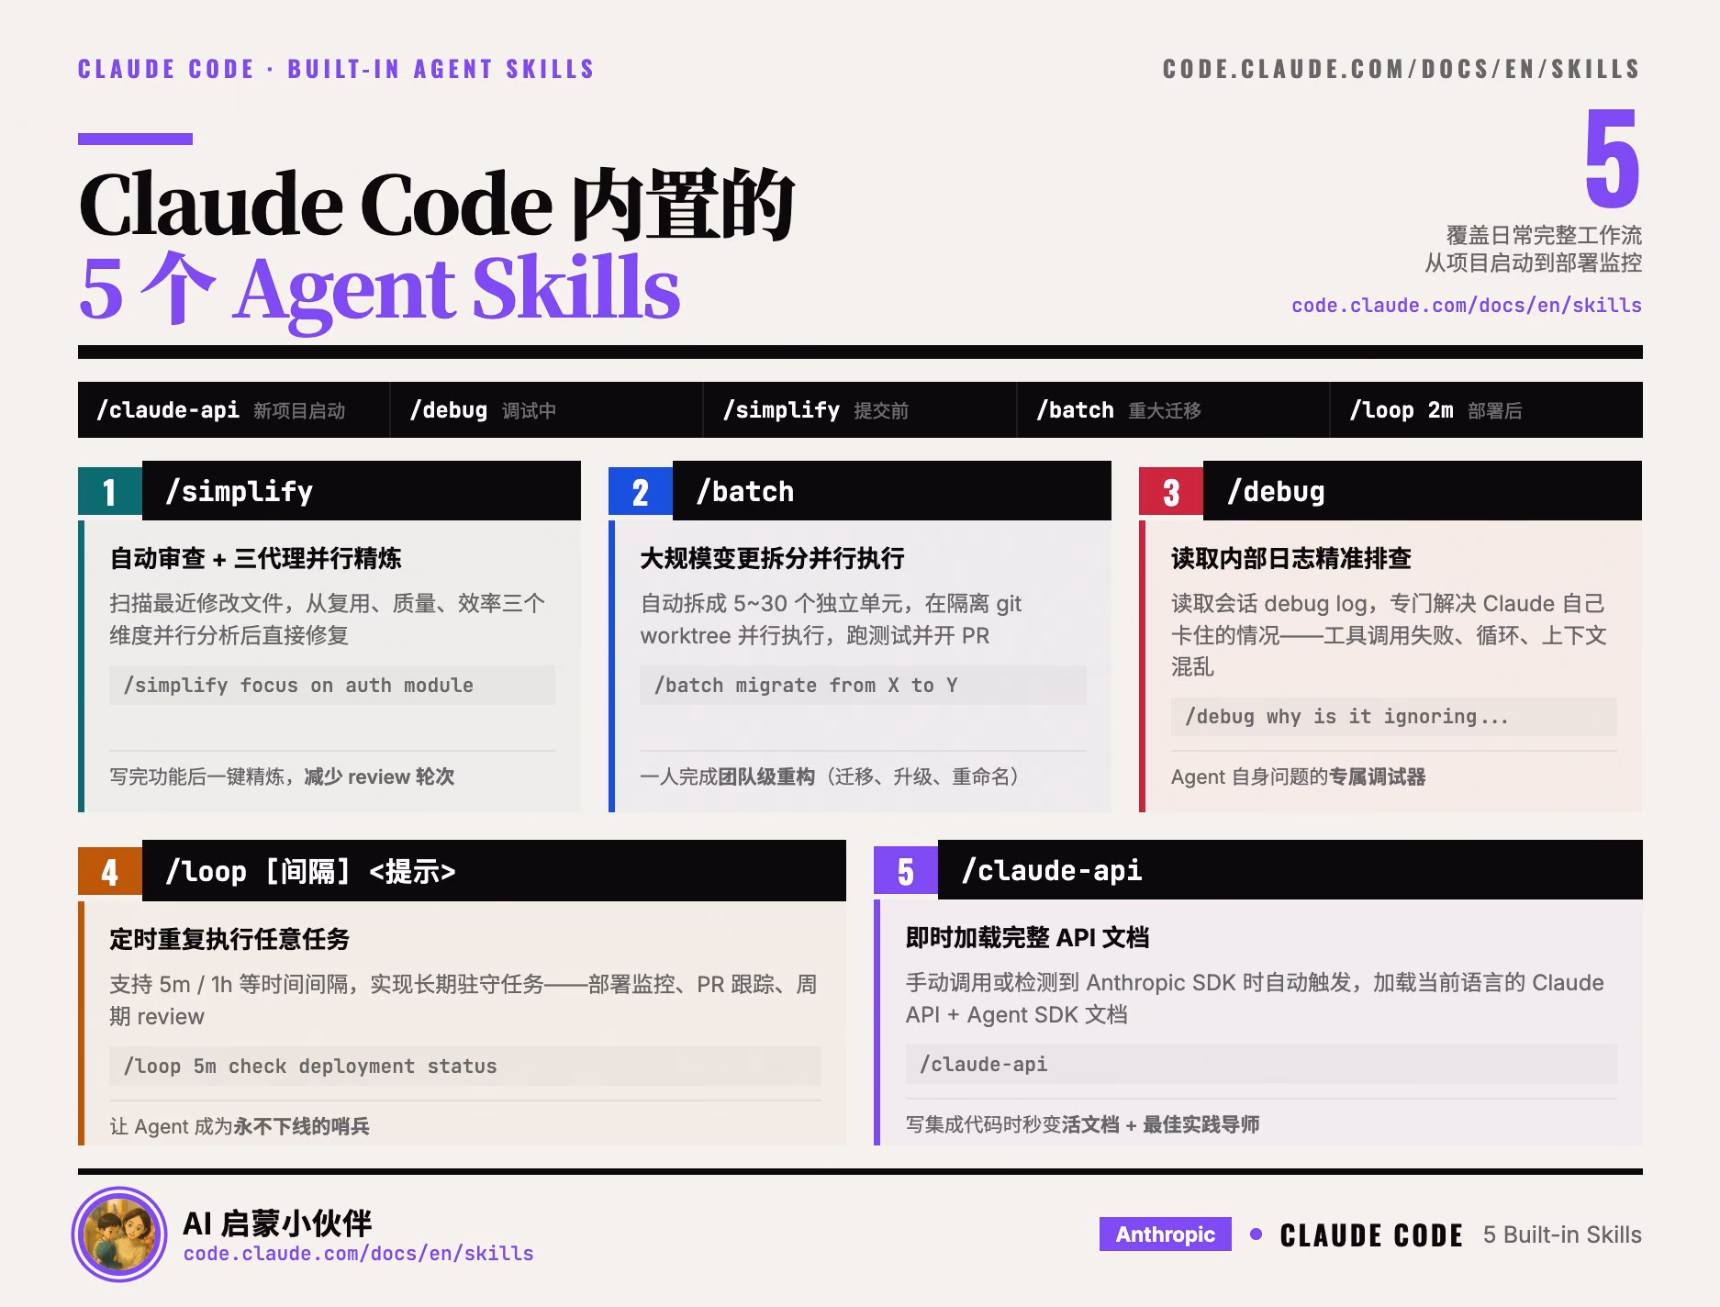
Task: Click the footer text 5 Built-in Skills
Action: coord(1562,1234)
